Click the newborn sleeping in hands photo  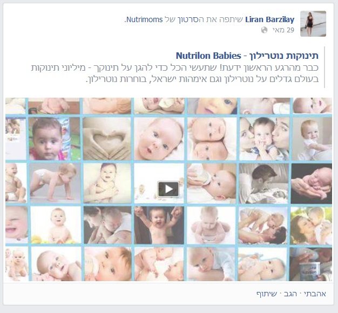[x=312, y=183]
